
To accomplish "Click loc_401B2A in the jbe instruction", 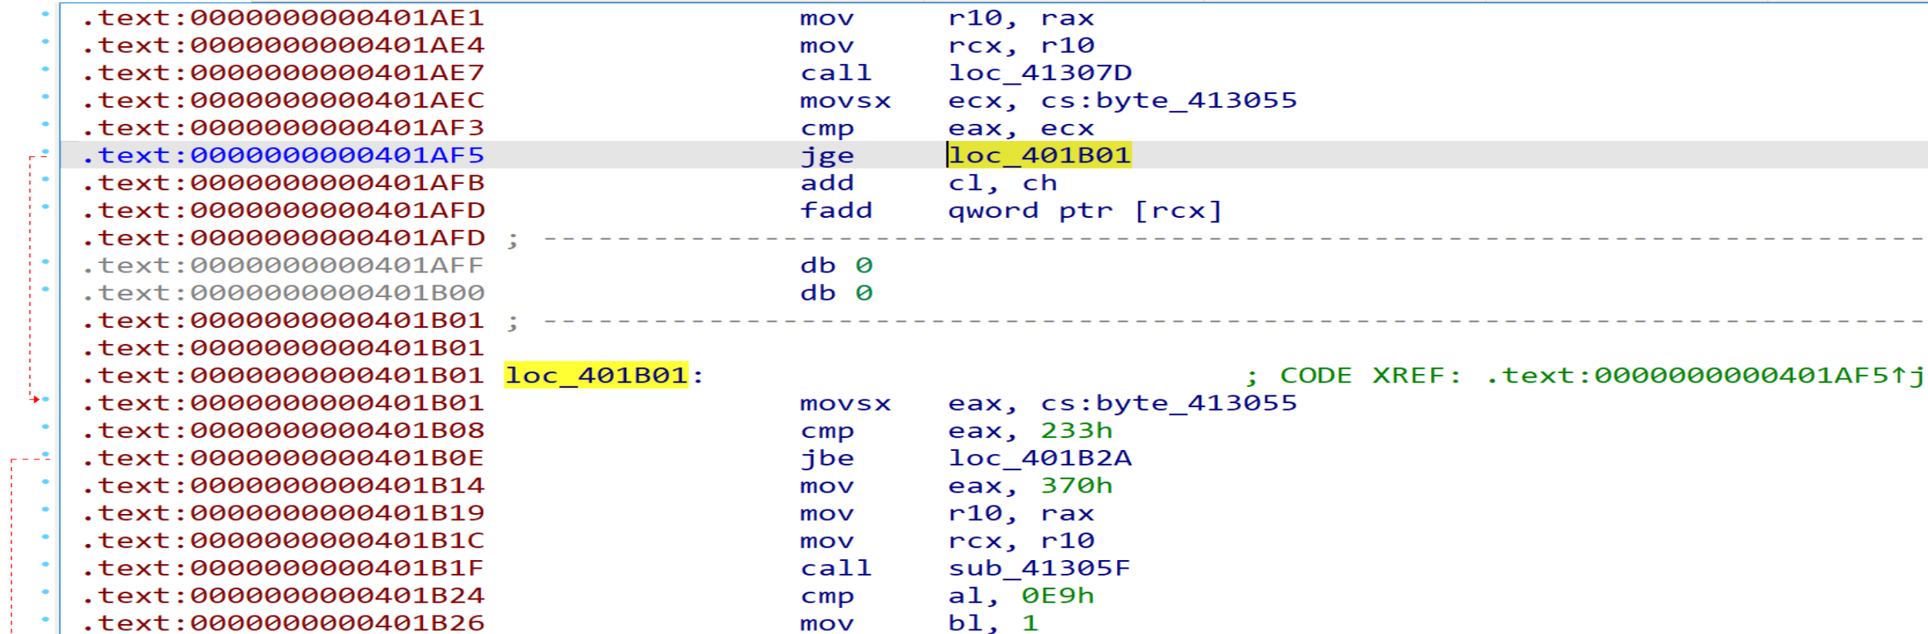I will point(1039,459).
